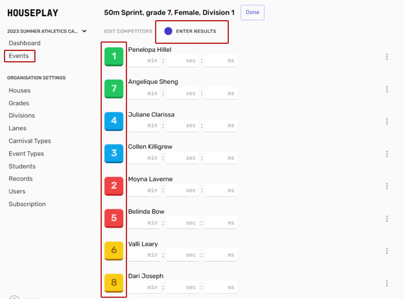Click the Done button
This screenshot has width=404, height=299.
coord(252,12)
